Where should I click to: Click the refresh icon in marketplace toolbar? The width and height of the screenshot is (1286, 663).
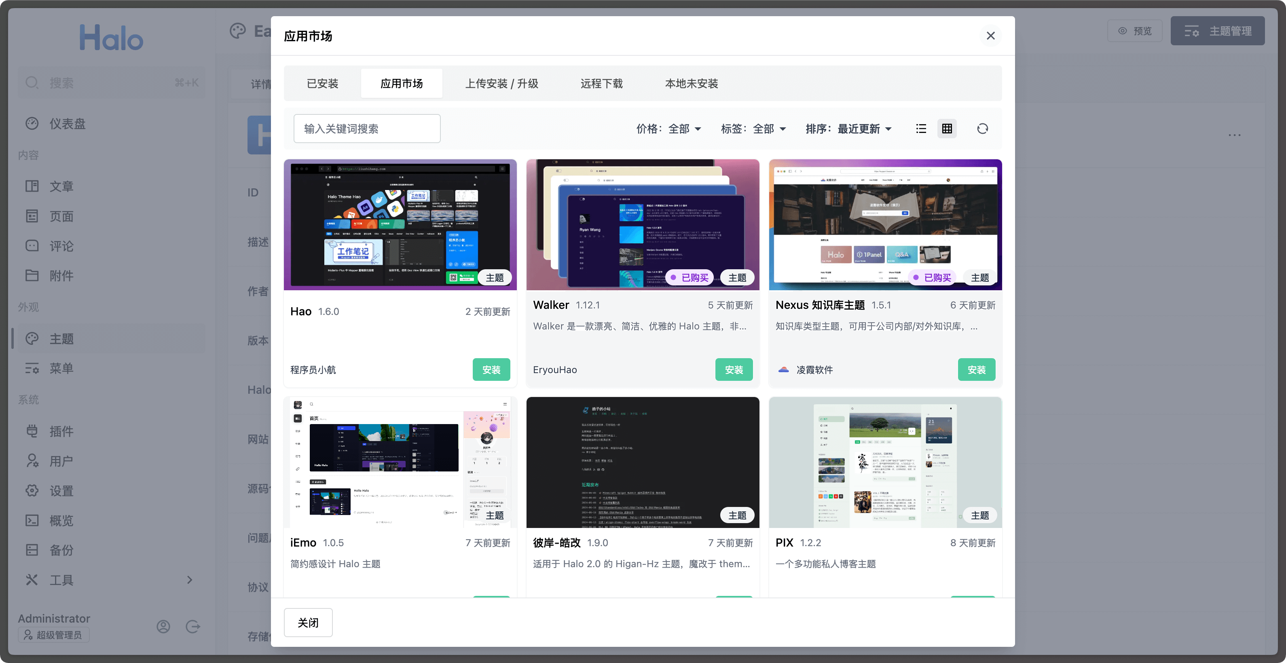[982, 129]
